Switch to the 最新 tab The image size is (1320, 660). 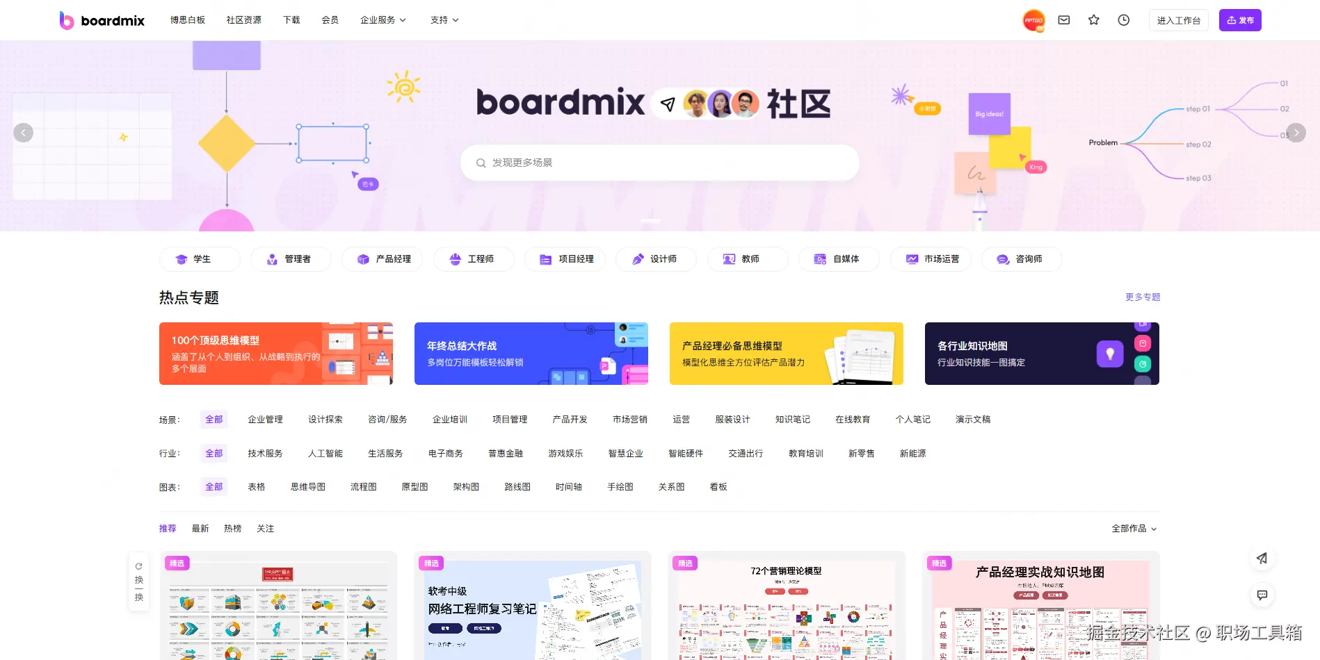point(200,528)
